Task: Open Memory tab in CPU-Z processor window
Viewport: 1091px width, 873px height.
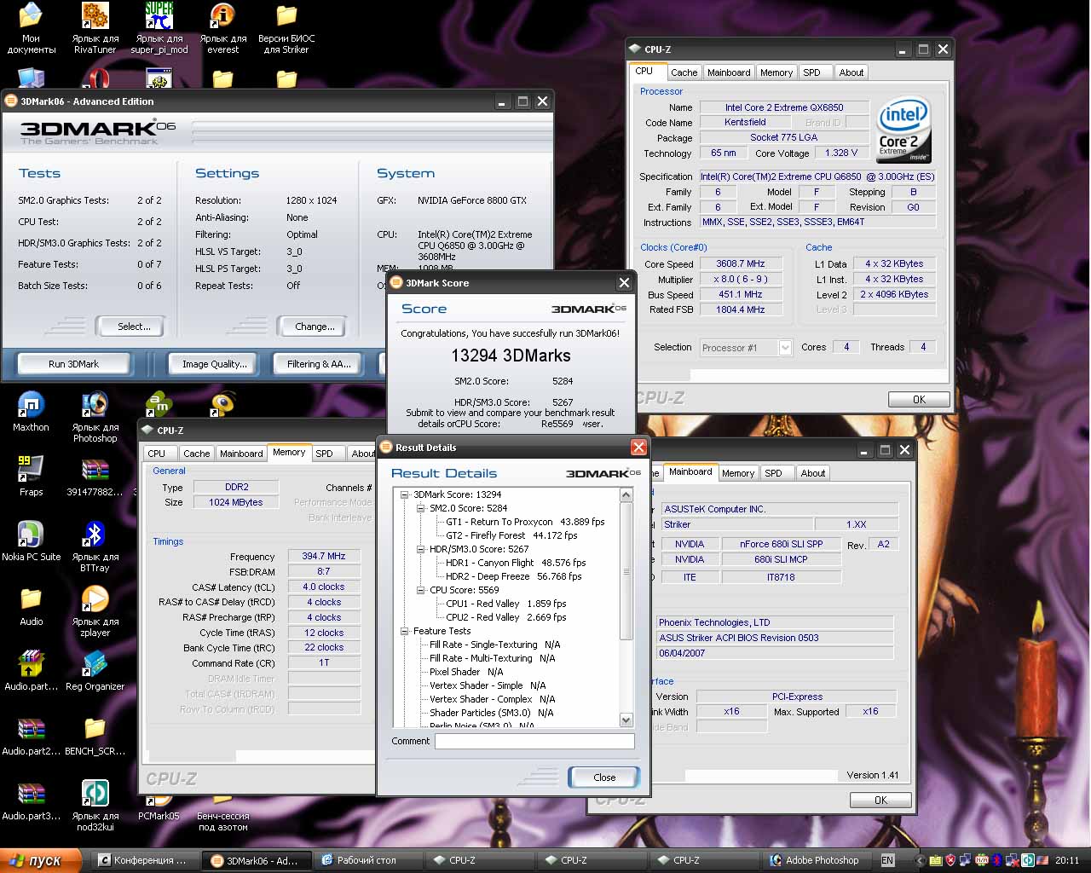Action: click(776, 72)
